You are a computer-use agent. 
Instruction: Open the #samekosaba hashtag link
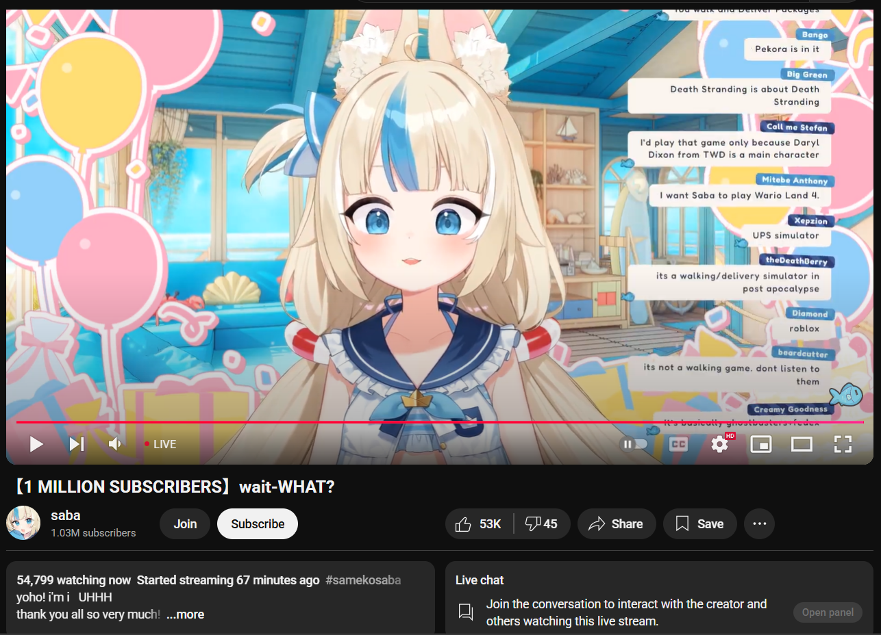pos(363,580)
